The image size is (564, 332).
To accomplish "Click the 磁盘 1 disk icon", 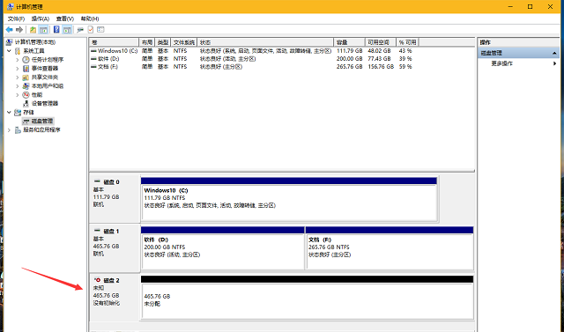I will (97, 231).
